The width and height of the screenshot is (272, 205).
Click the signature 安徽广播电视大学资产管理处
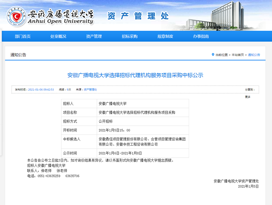pos(236,181)
